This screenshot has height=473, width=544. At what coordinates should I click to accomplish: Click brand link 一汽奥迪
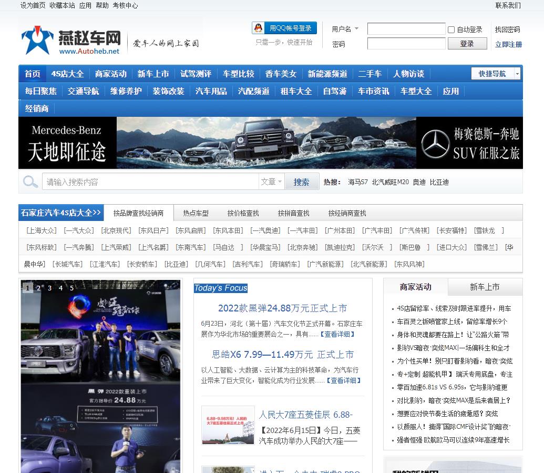(x=265, y=230)
